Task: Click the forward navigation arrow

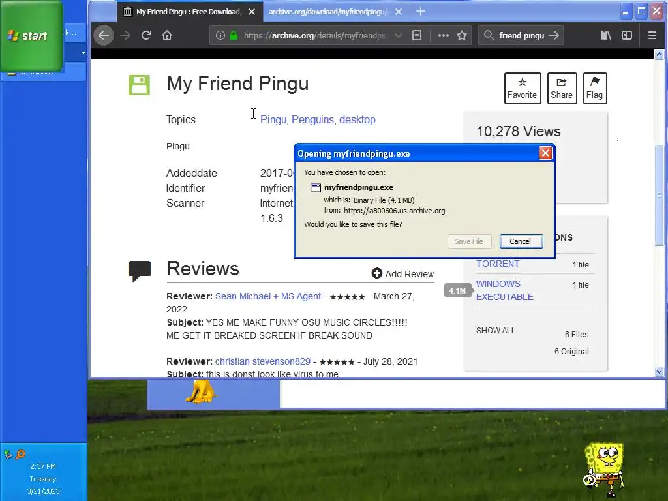Action: (125, 35)
